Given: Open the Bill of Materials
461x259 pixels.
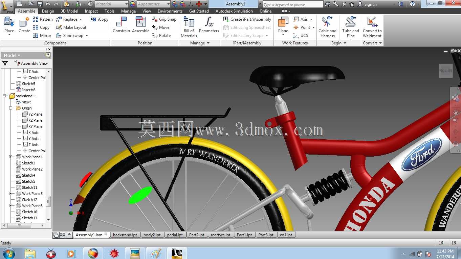Looking at the screenshot, I should pos(189,27).
